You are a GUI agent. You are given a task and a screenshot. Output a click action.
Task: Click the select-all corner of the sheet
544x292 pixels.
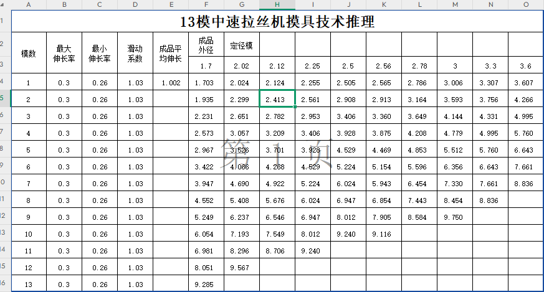click(5, 4)
